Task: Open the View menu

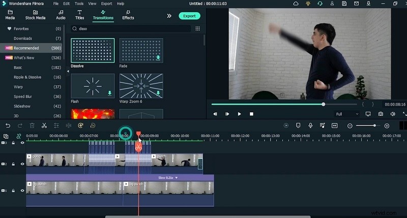Action: click(x=92, y=4)
